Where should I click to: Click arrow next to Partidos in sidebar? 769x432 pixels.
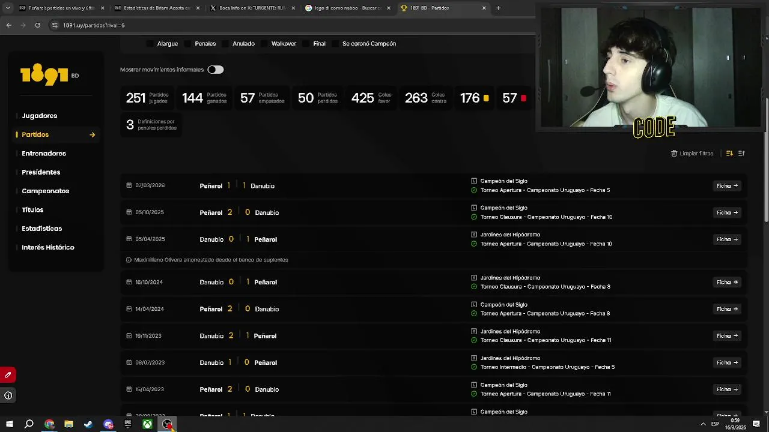[92, 135]
